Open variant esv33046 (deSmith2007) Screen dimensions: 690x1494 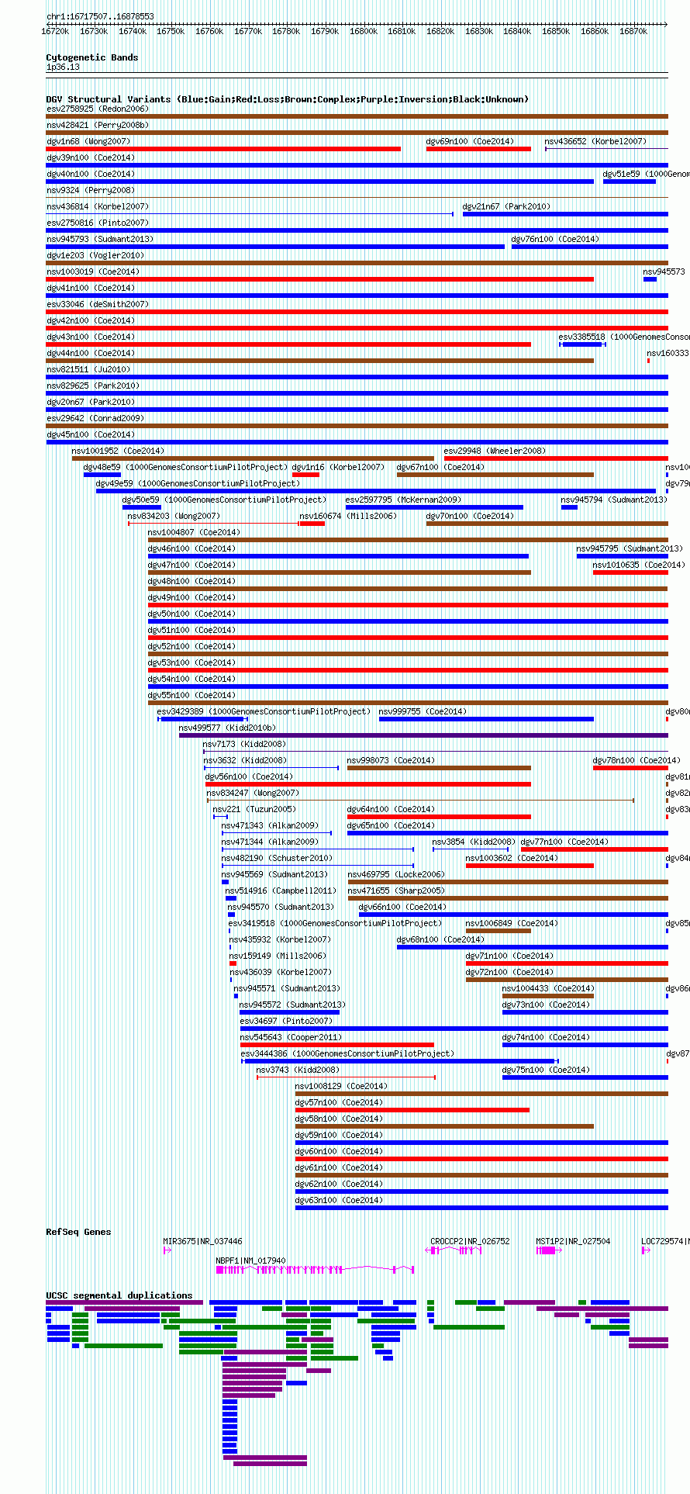click(98, 304)
